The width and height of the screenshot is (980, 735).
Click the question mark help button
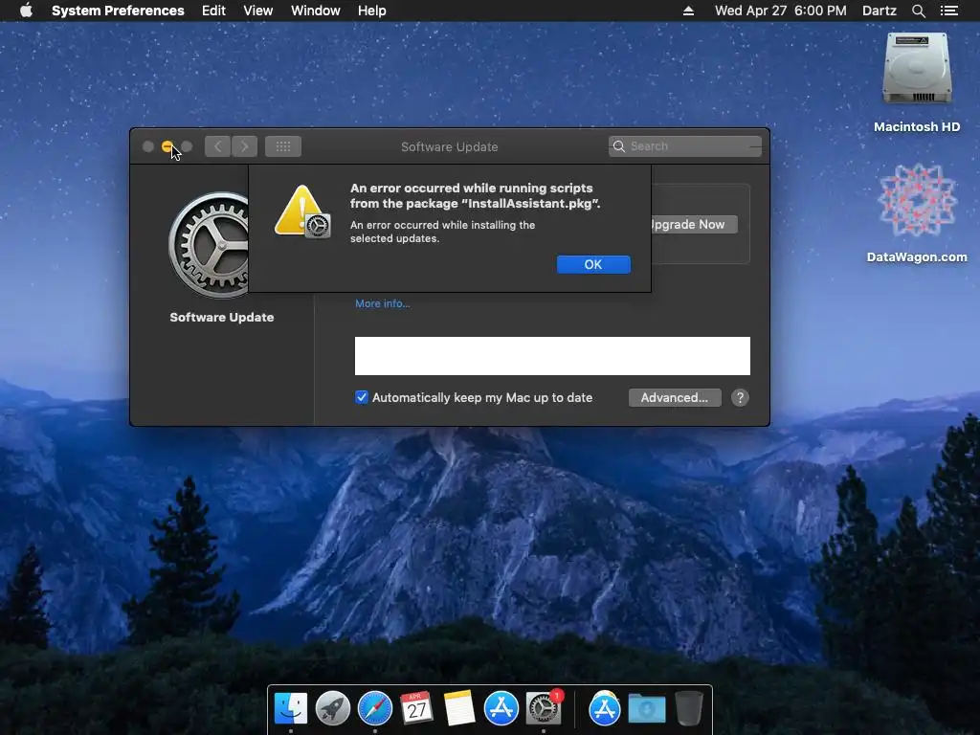click(x=740, y=397)
